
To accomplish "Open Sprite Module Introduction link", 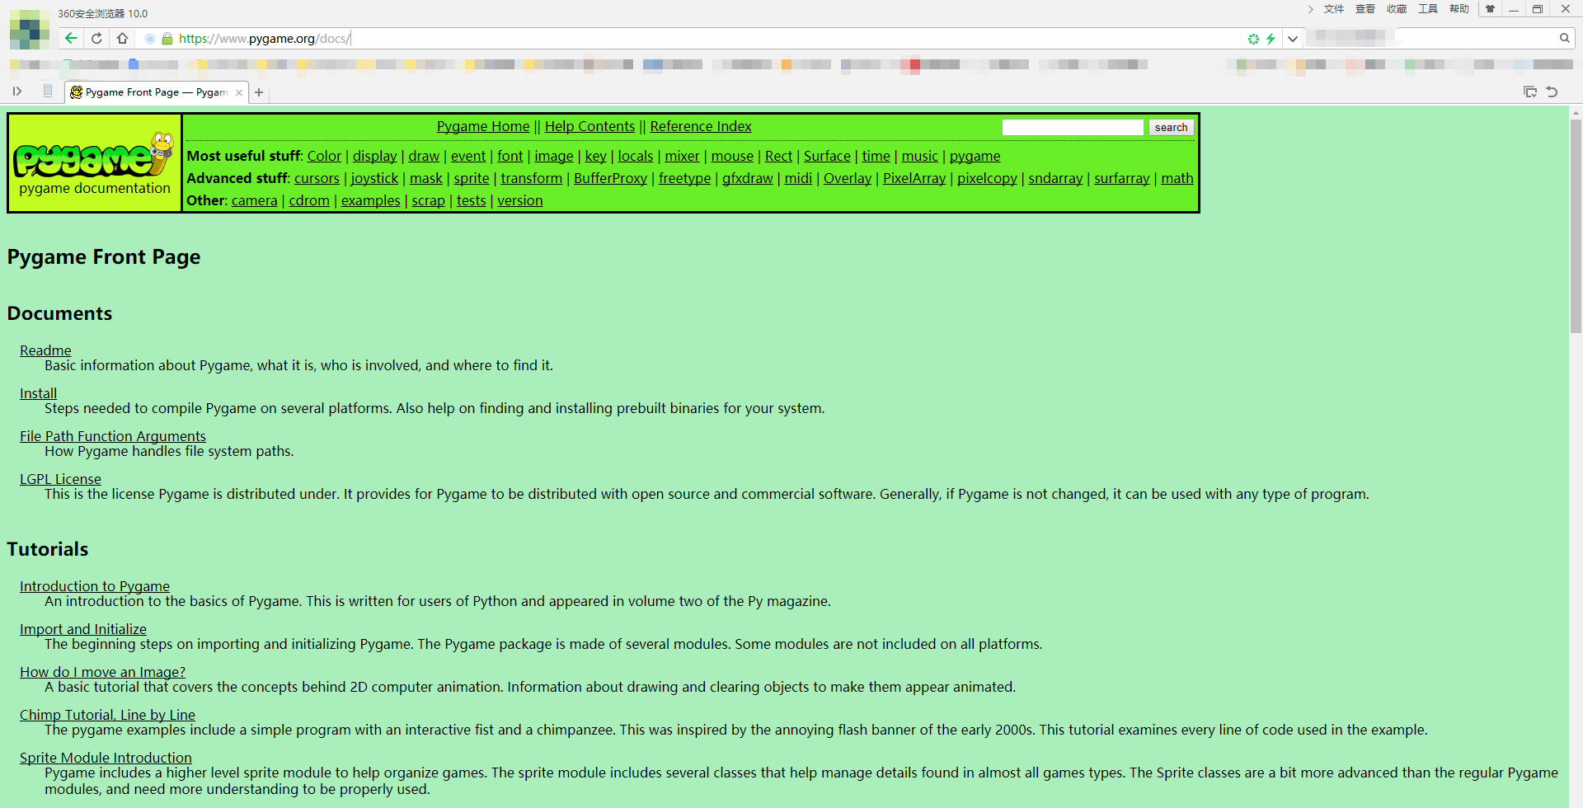I will point(106,758).
